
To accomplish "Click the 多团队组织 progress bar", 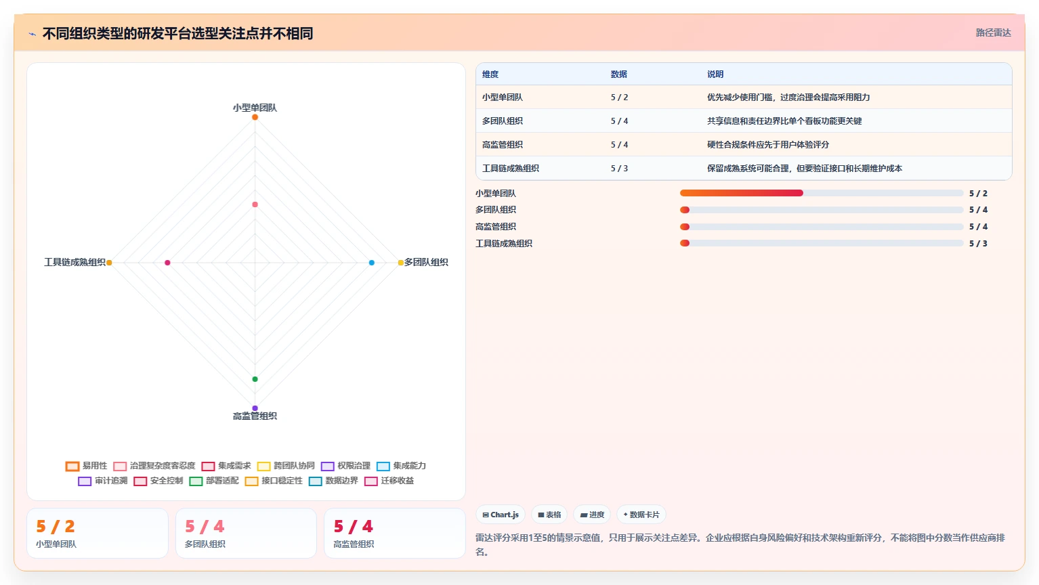I will [x=822, y=210].
